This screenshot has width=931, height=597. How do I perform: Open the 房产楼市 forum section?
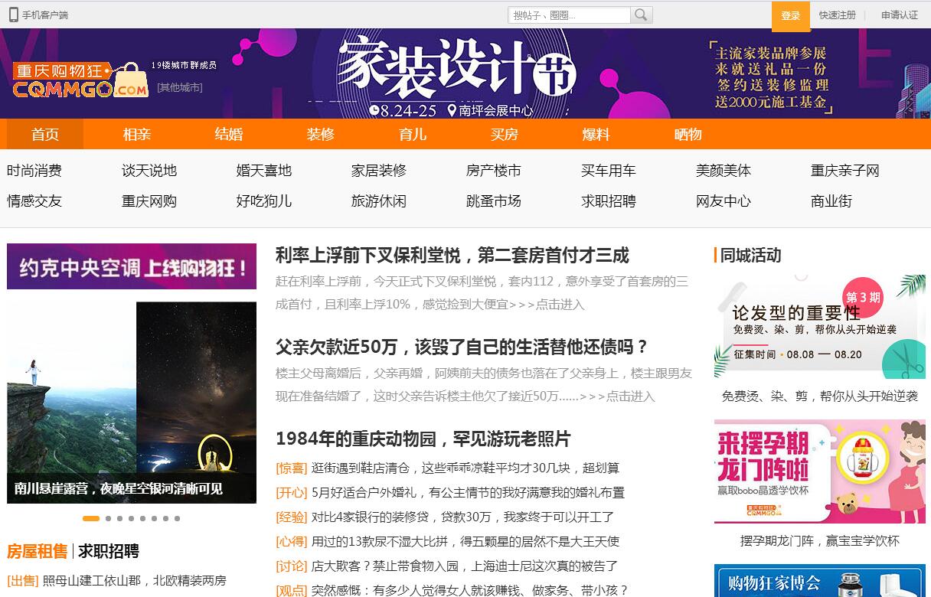pyautogui.click(x=494, y=171)
